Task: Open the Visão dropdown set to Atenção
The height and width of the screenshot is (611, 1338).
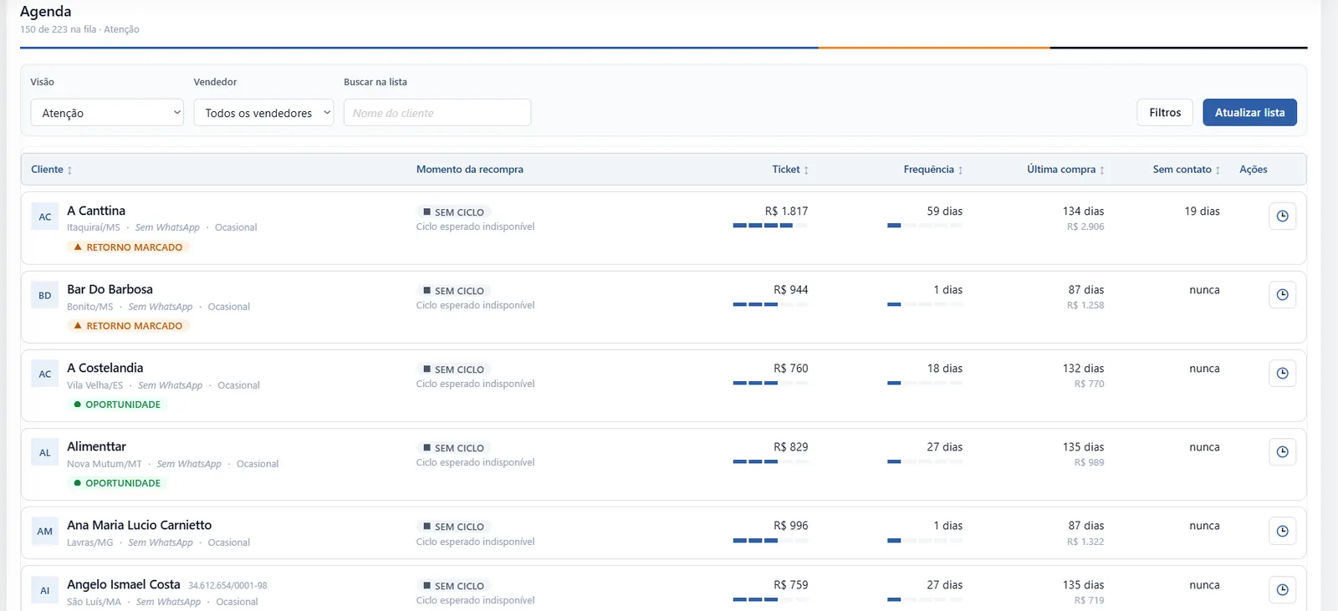Action: (107, 113)
